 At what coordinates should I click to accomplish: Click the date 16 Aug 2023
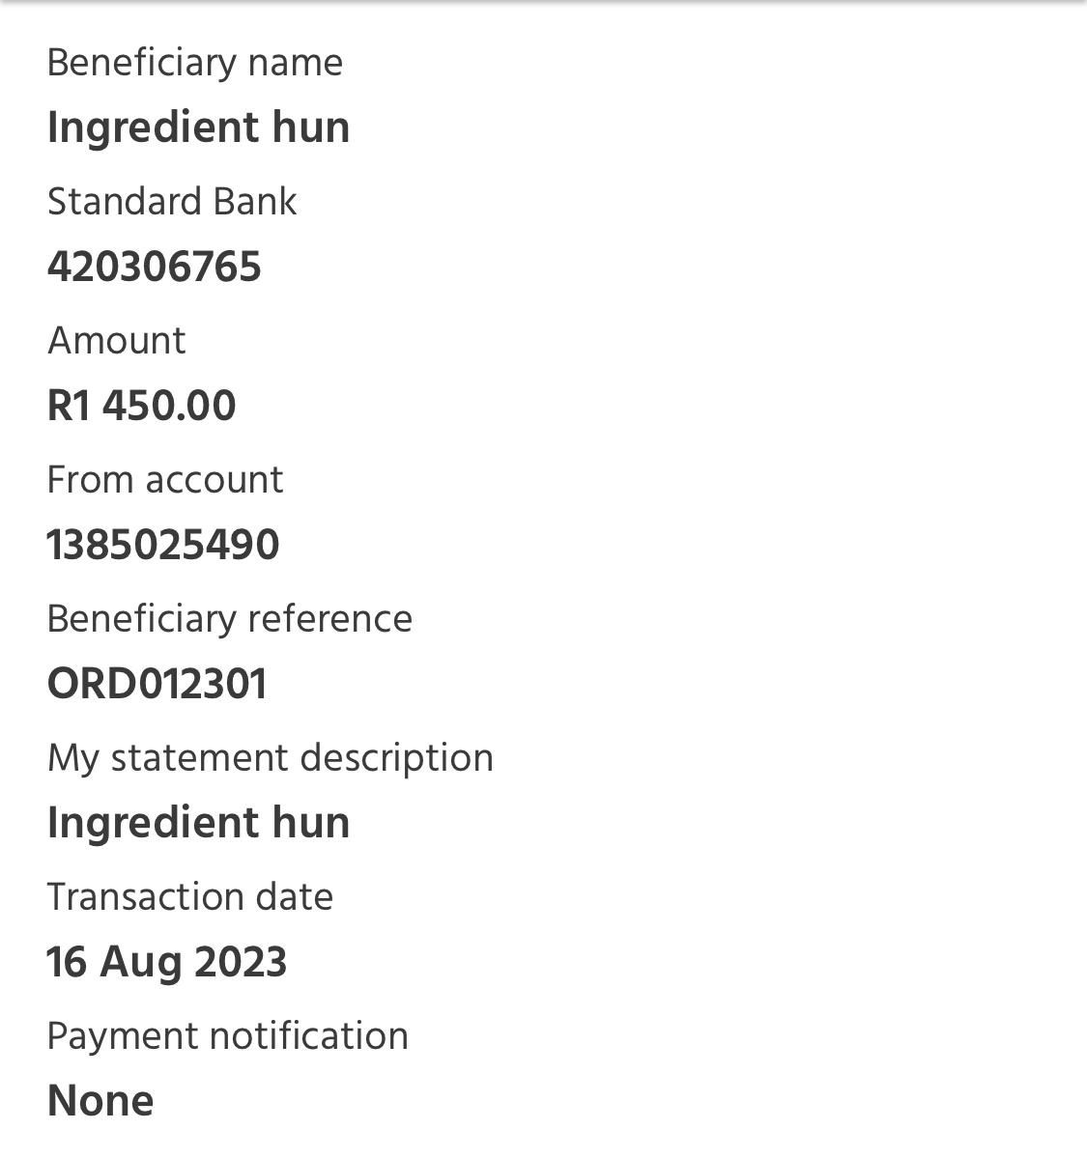pos(167,964)
